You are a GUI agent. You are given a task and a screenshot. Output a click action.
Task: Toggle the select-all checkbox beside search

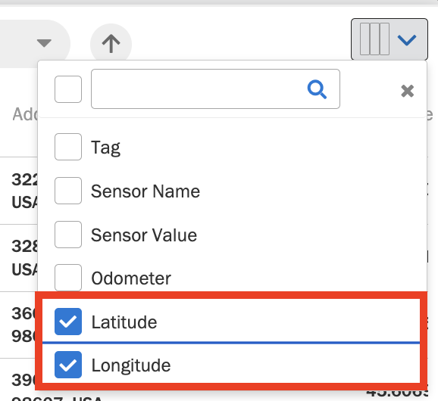click(68, 89)
